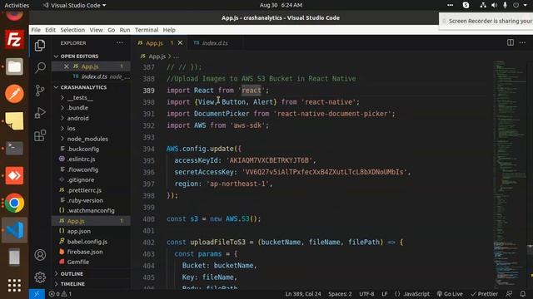Expand the Outline section
This screenshot has height=299, width=533.
pyautogui.click(x=72, y=274)
